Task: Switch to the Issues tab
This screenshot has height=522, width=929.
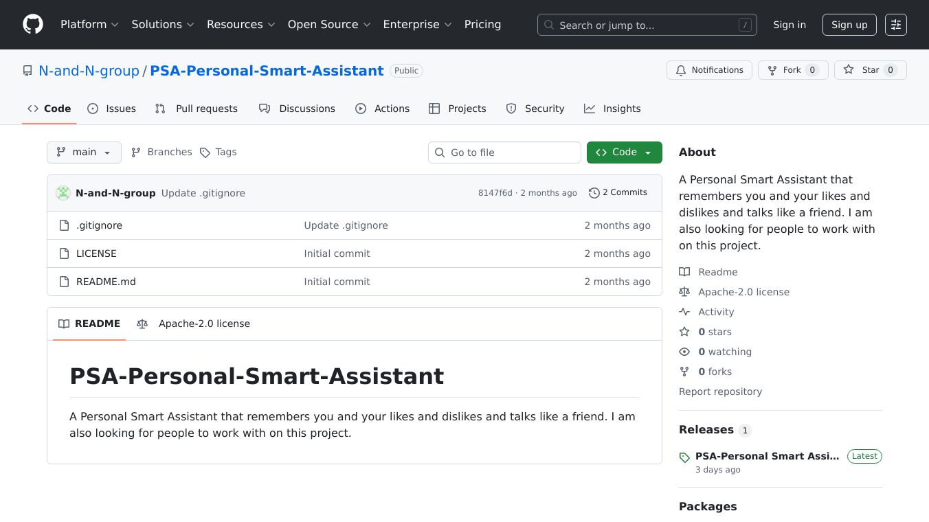Action: point(112,109)
